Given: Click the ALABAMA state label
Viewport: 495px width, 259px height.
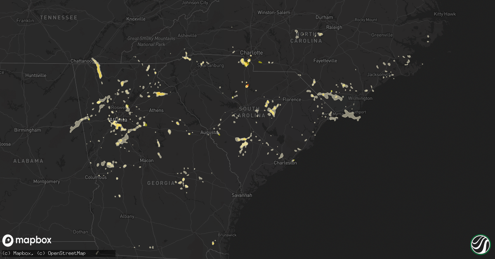Looking at the screenshot, I should [28, 161].
